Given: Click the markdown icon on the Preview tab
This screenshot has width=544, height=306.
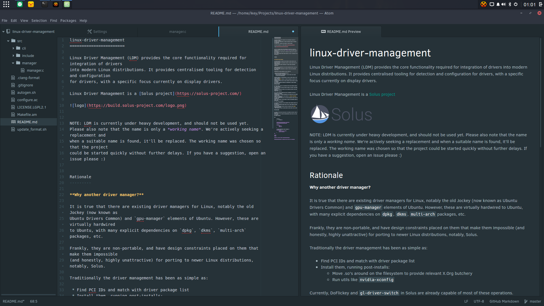Looking at the screenshot, I should pyautogui.click(x=323, y=31).
